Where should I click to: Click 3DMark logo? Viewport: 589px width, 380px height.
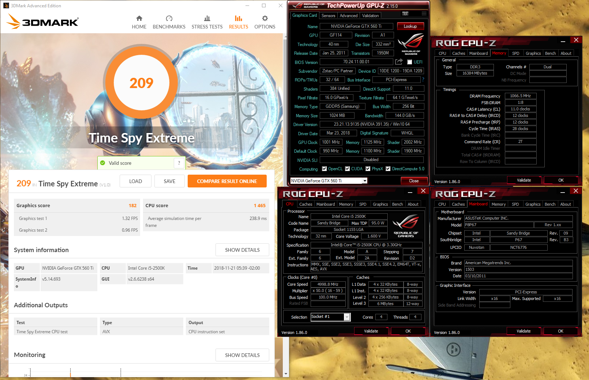pos(42,21)
